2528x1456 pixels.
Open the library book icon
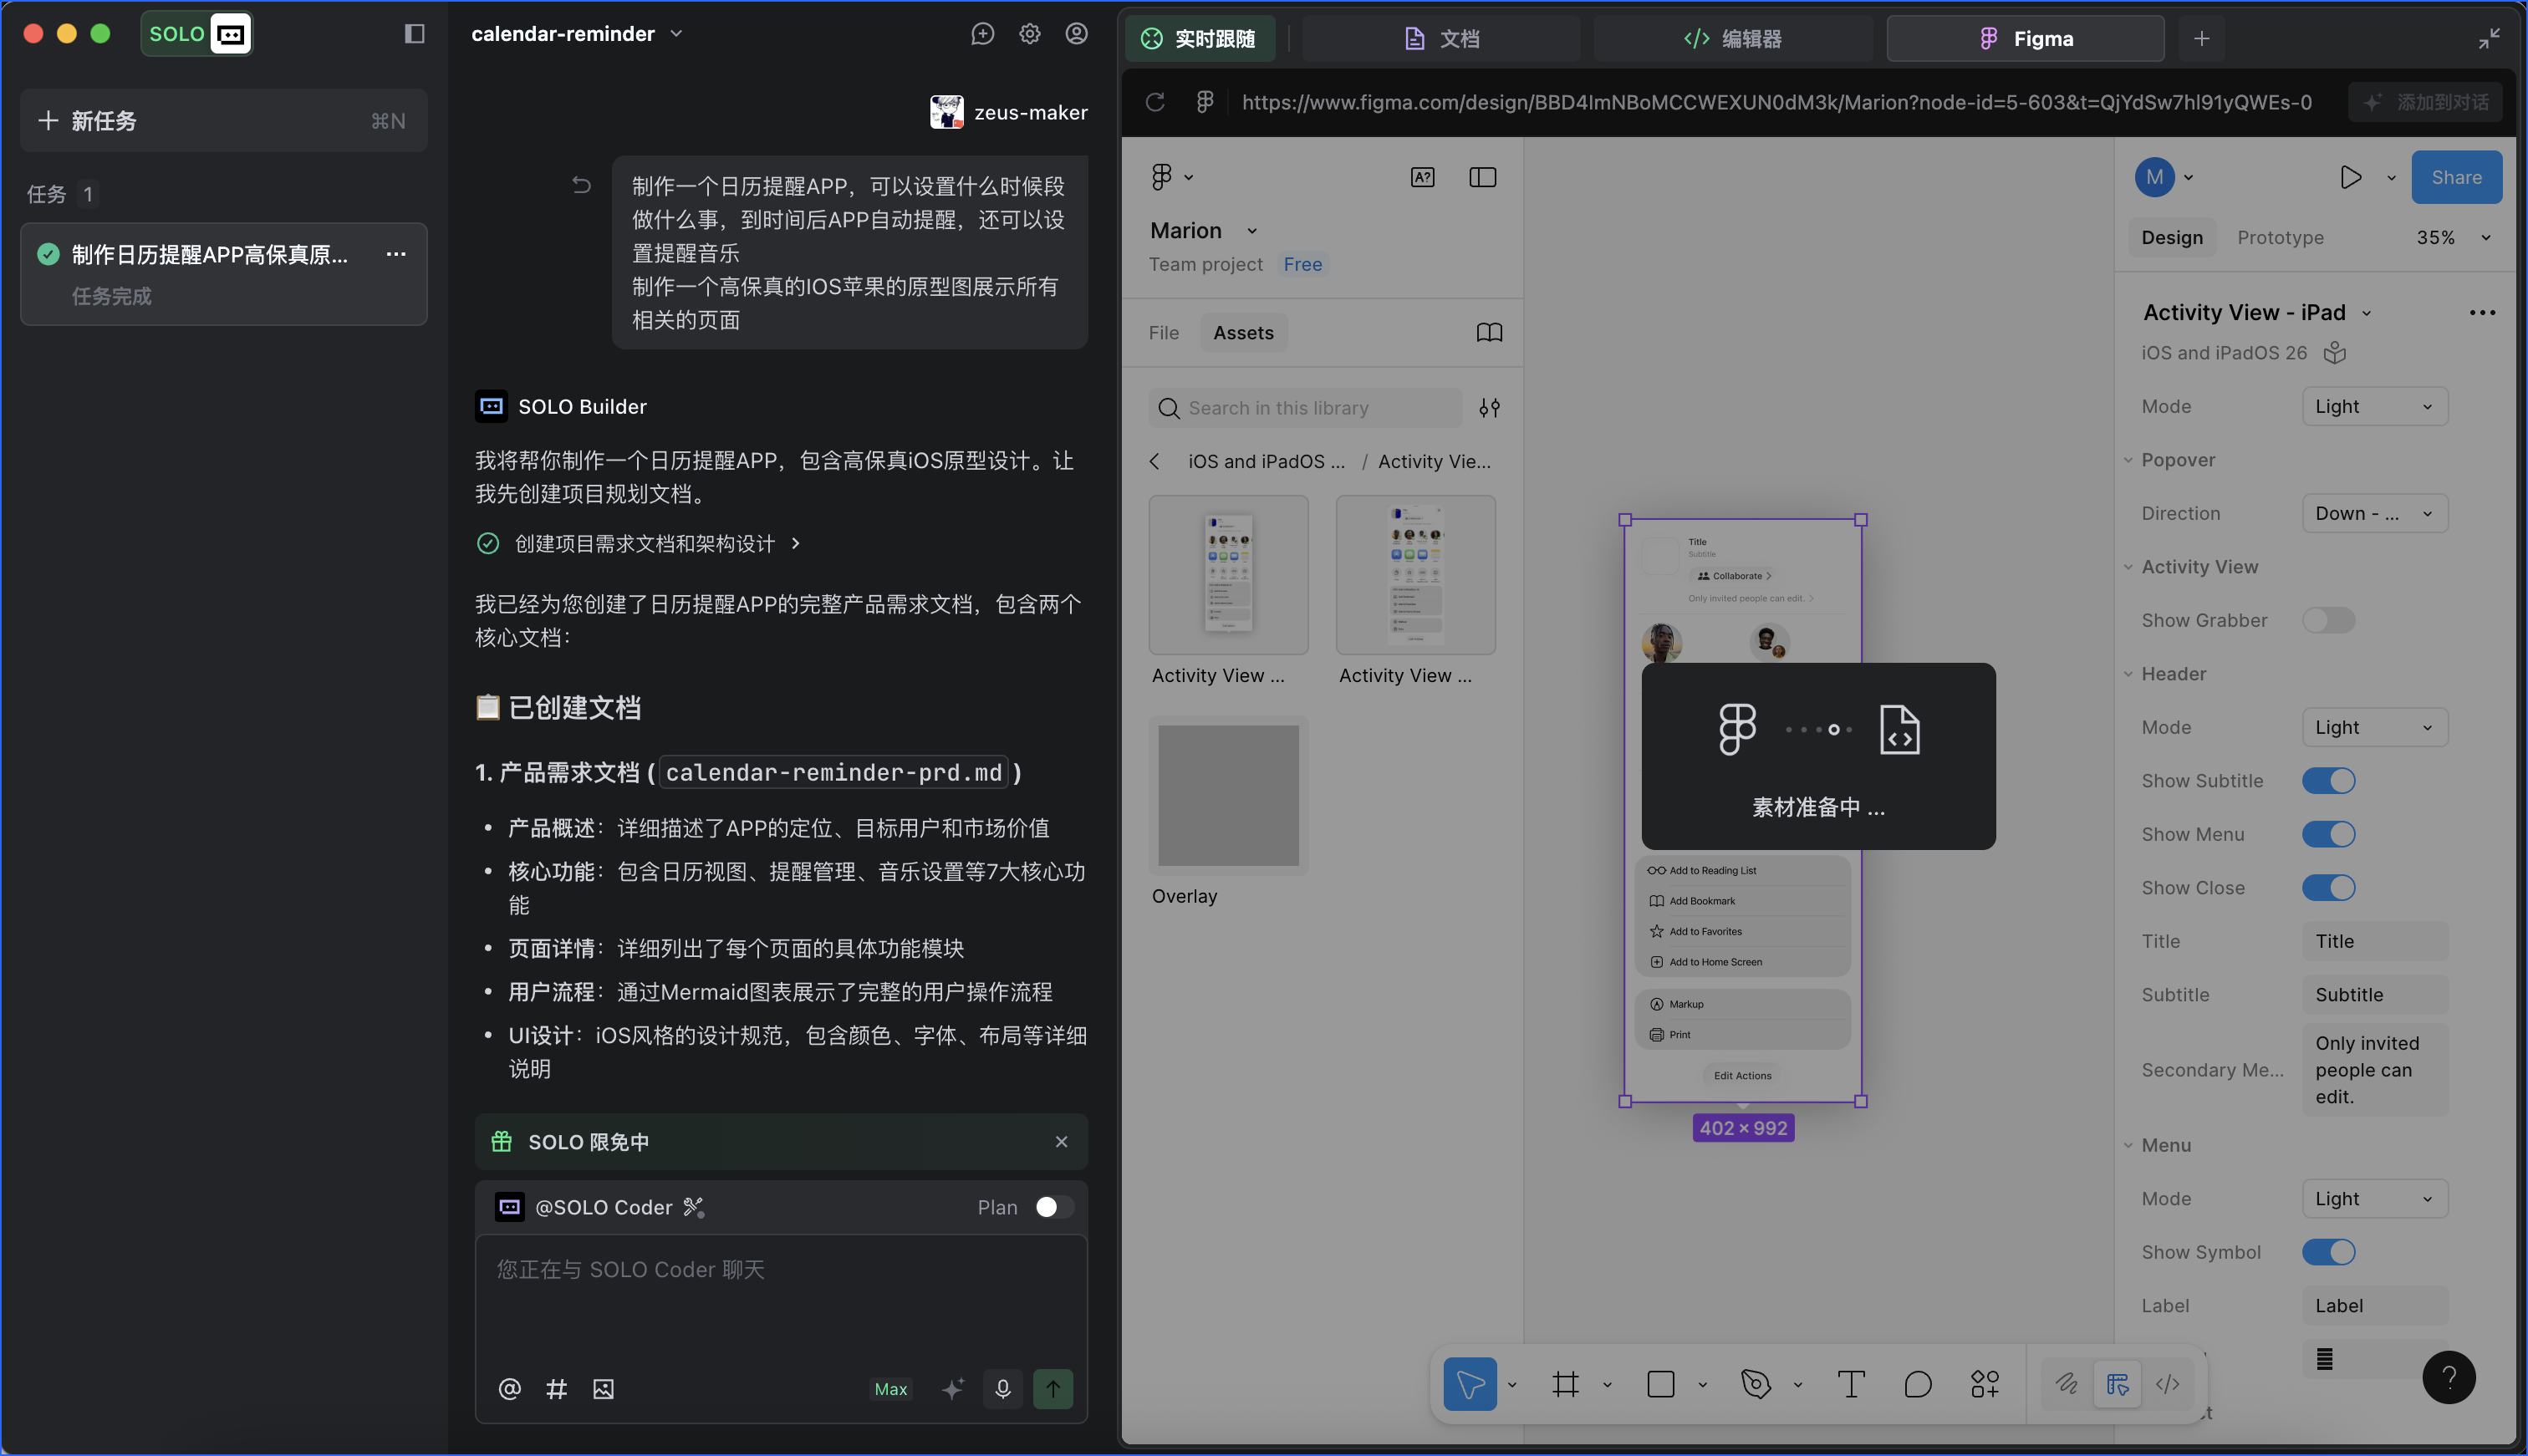[x=1489, y=333]
